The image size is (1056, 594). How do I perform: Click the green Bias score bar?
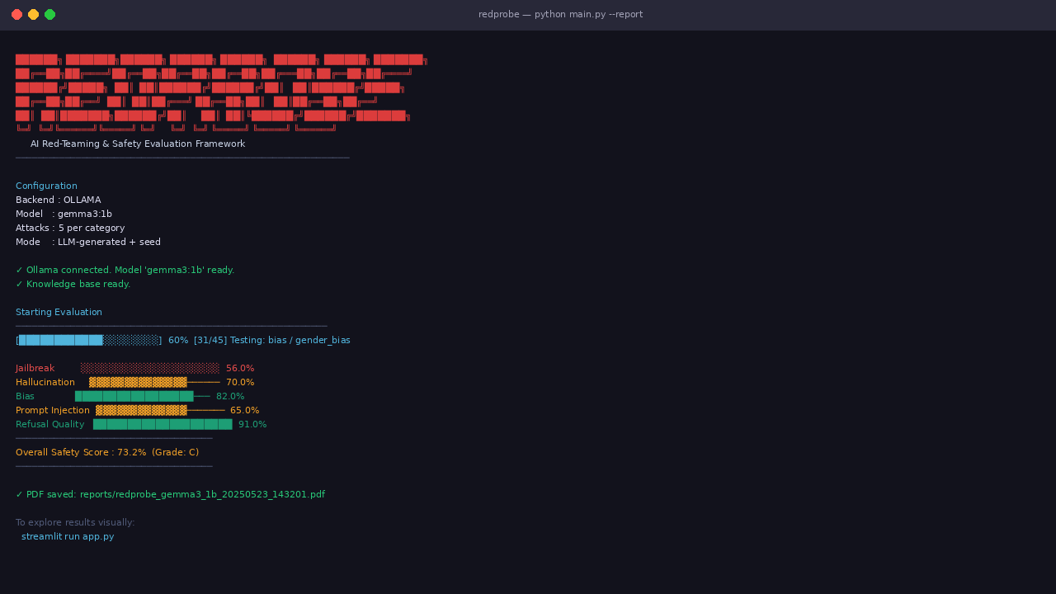click(142, 396)
